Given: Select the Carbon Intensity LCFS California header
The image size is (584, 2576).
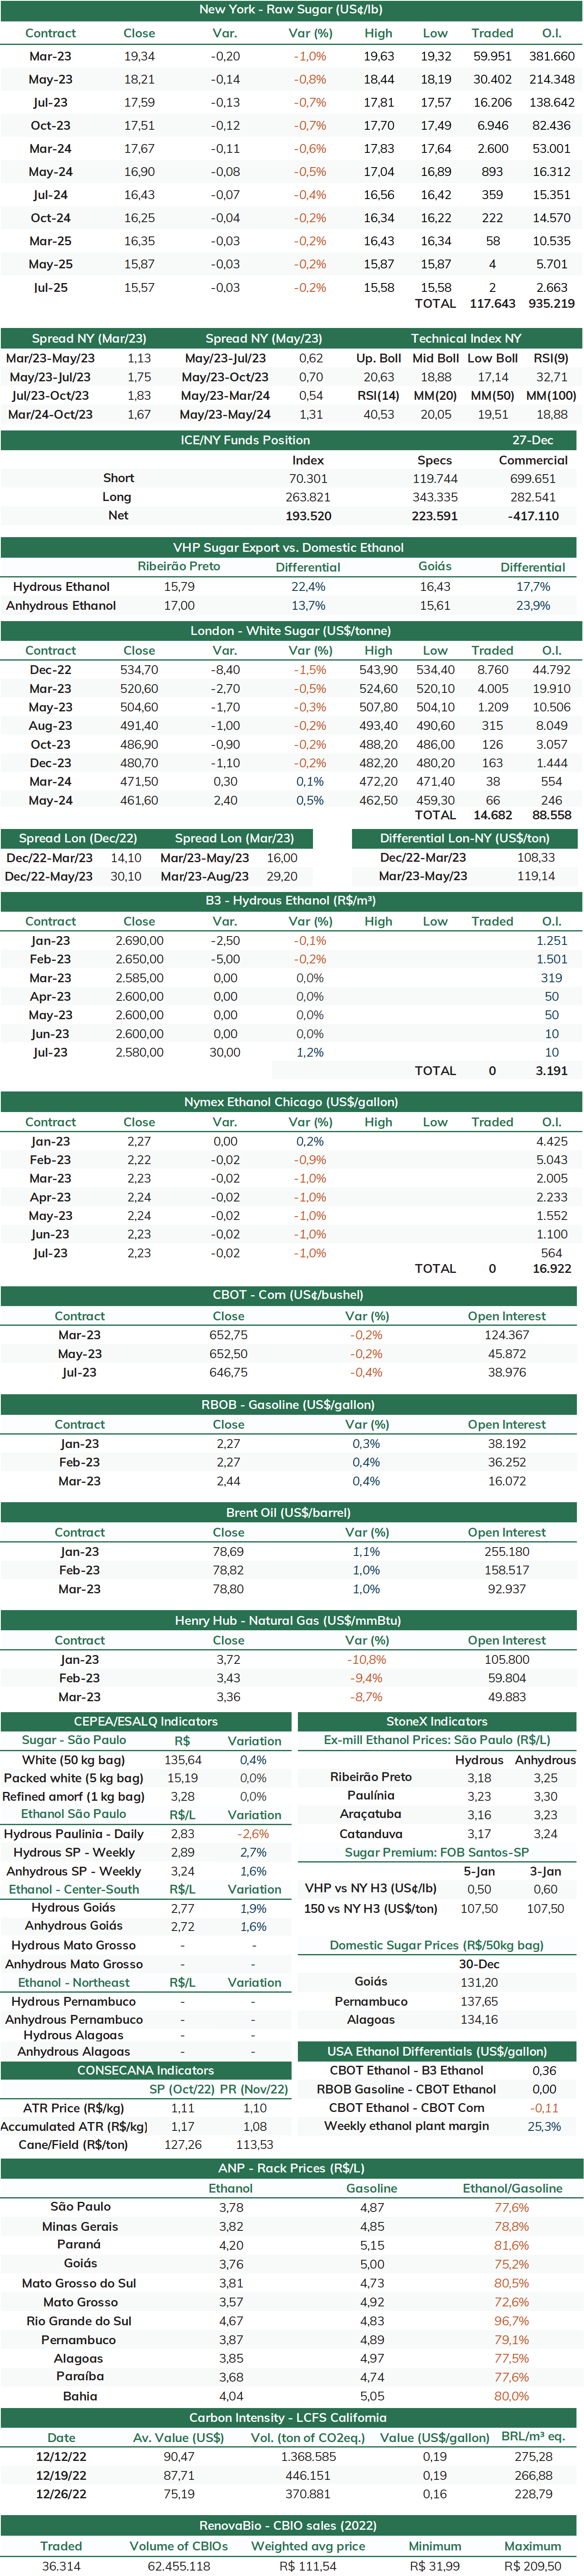Looking at the screenshot, I should 289,2418.
